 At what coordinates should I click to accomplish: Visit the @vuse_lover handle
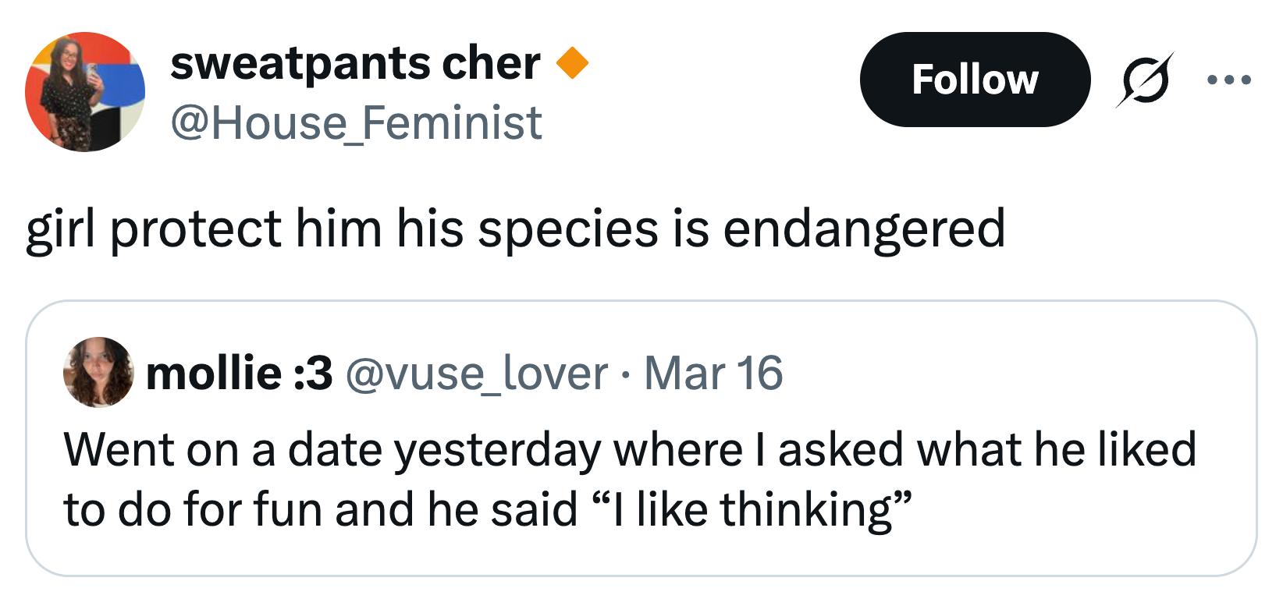click(476, 373)
